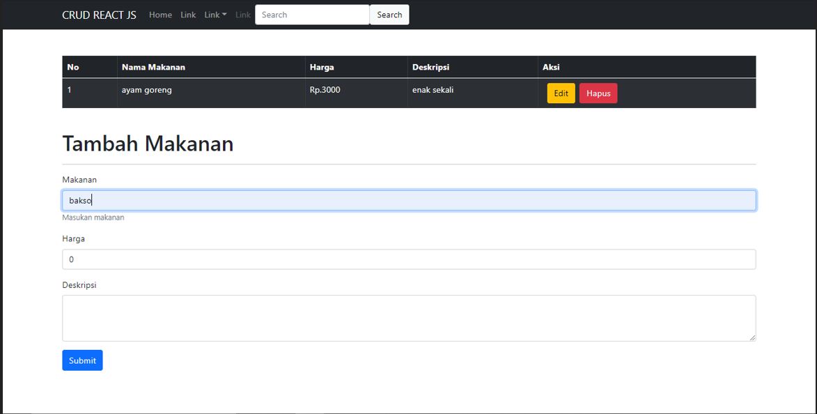Submit the Tambah Makanan form

[82, 360]
